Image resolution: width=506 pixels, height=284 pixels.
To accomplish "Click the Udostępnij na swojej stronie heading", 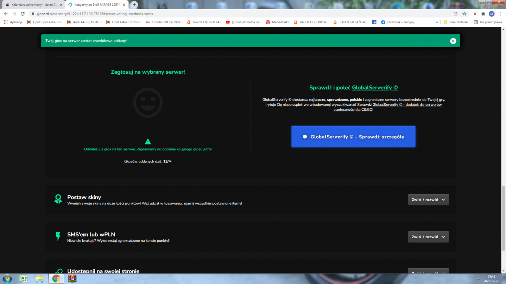I will pos(103,271).
